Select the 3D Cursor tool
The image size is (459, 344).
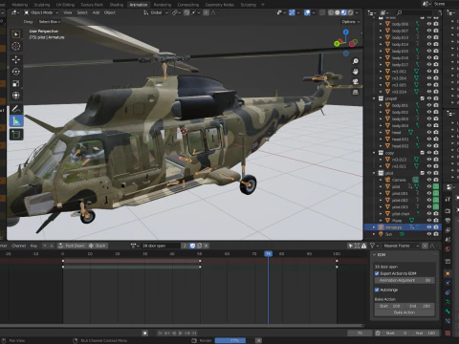coord(16,46)
